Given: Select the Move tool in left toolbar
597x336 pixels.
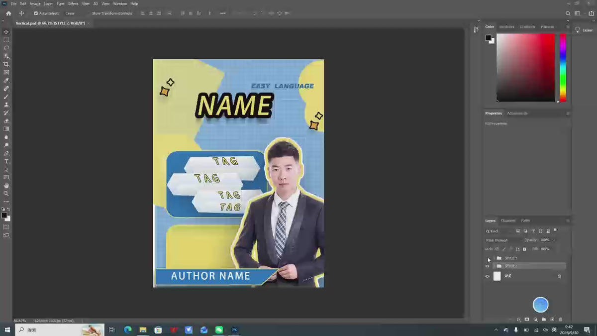Looking at the screenshot, I should (6, 31).
